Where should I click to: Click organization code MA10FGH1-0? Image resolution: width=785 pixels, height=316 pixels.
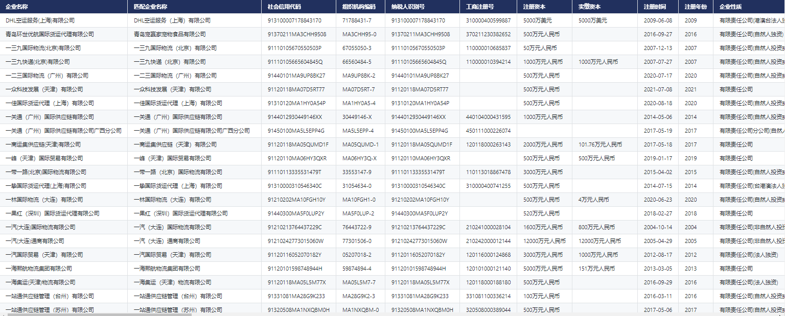(359, 200)
